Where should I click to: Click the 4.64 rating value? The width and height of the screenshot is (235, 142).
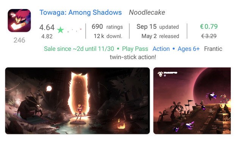click(x=47, y=28)
